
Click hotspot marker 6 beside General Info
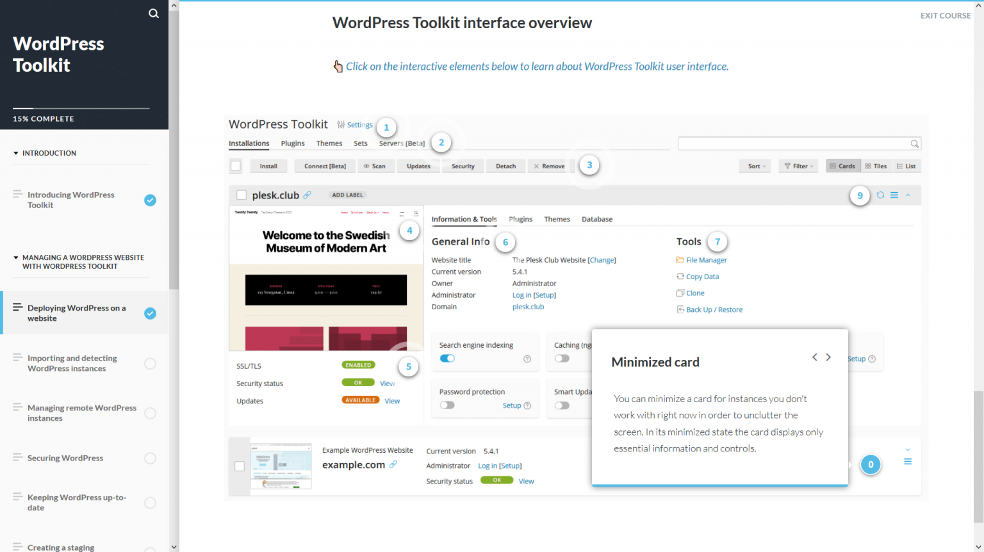[x=505, y=242]
